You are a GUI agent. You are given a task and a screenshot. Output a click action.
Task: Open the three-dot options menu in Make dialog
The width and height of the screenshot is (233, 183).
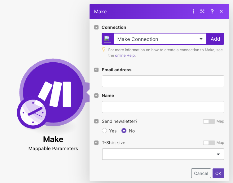pos(193,11)
